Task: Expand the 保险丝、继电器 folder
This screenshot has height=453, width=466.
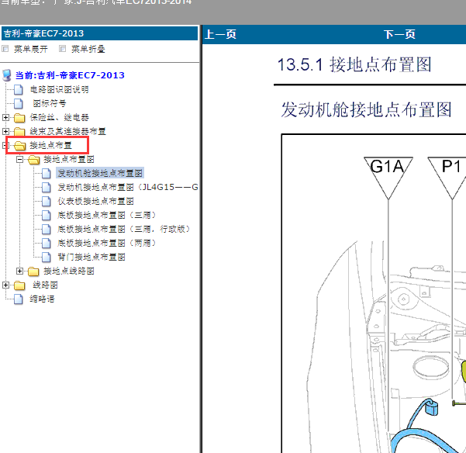Action: coord(5,117)
